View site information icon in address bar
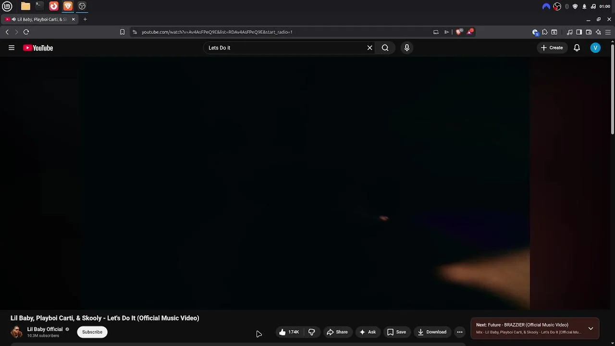Viewport: 615px width, 346px height. [x=135, y=32]
